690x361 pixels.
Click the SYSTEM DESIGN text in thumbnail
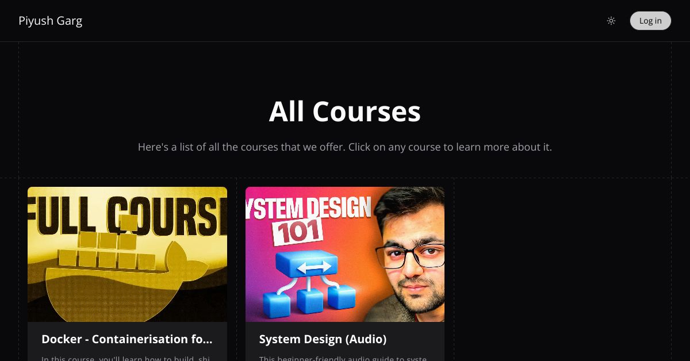click(x=308, y=208)
